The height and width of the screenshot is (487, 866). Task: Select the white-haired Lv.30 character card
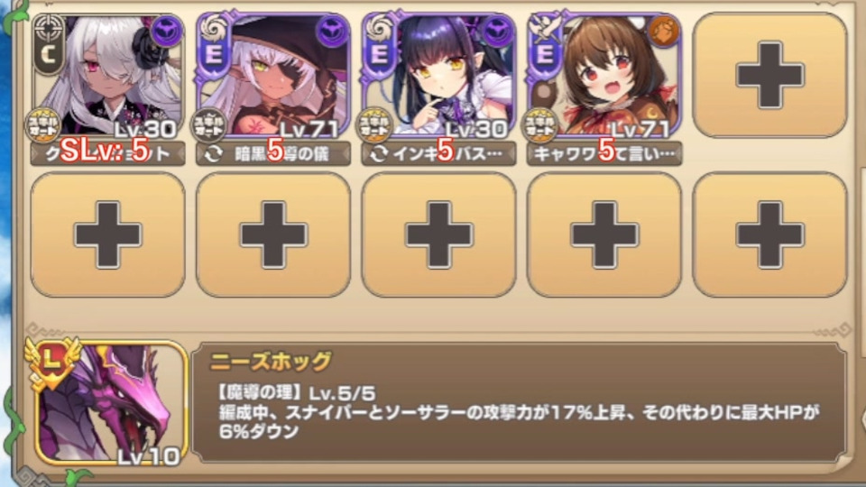[107, 76]
